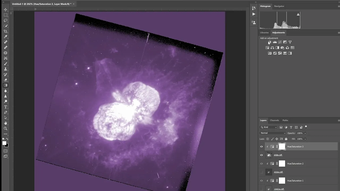This screenshot has height=191, width=340.
Task: Select the Hand tool
Action: click(x=6, y=123)
